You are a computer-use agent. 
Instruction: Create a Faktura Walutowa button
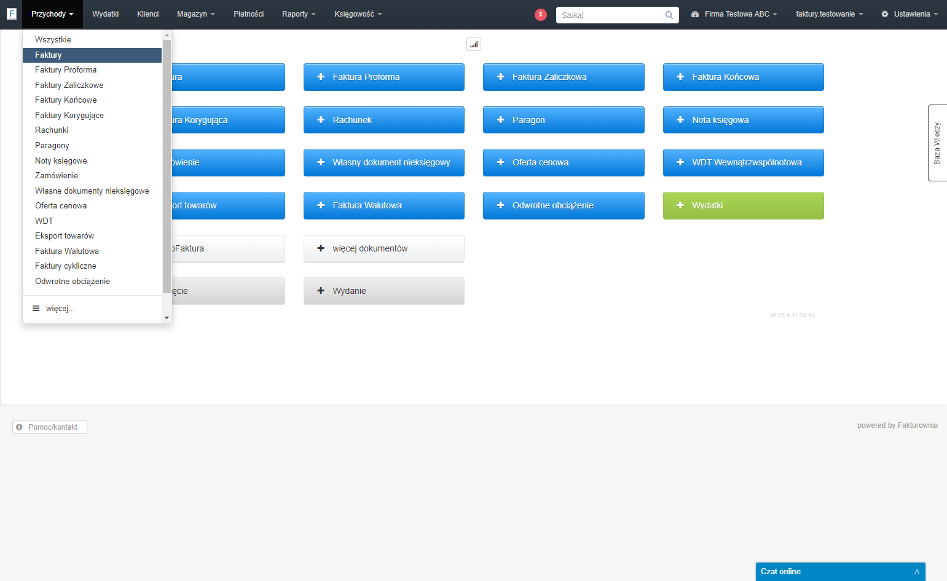(x=384, y=205)
